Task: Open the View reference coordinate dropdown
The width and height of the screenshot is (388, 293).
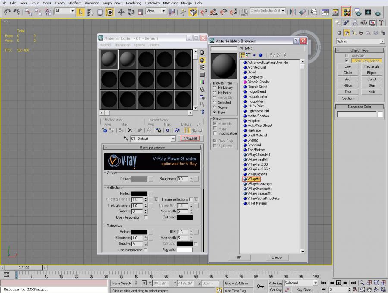Action: point(163,11)
